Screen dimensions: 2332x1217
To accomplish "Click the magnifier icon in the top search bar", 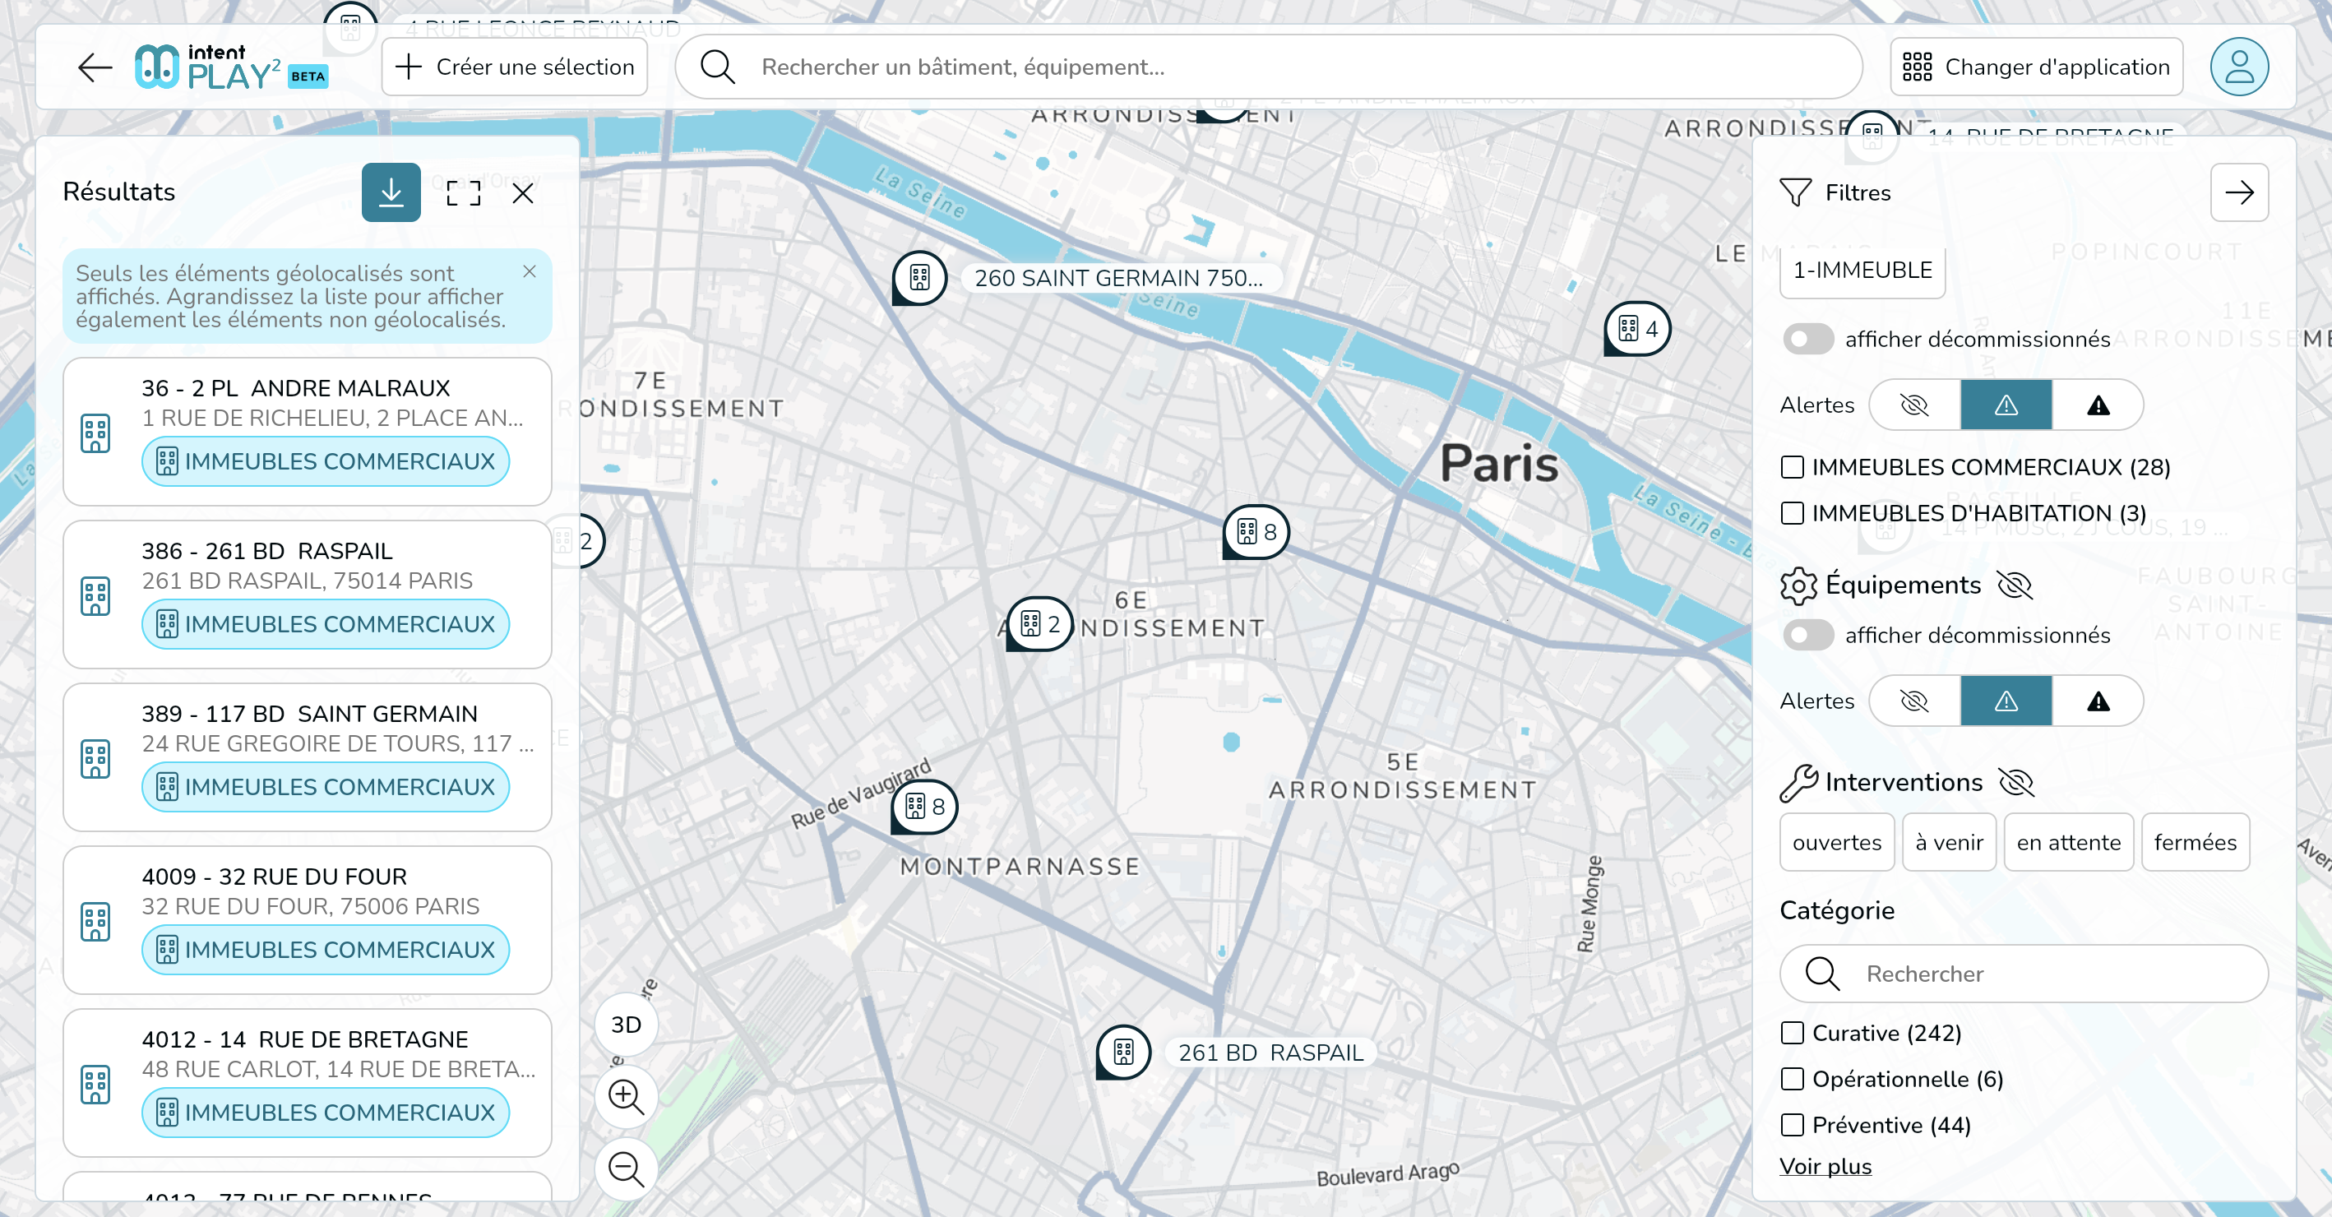I will pyautogui.click(x=718, y=67).
